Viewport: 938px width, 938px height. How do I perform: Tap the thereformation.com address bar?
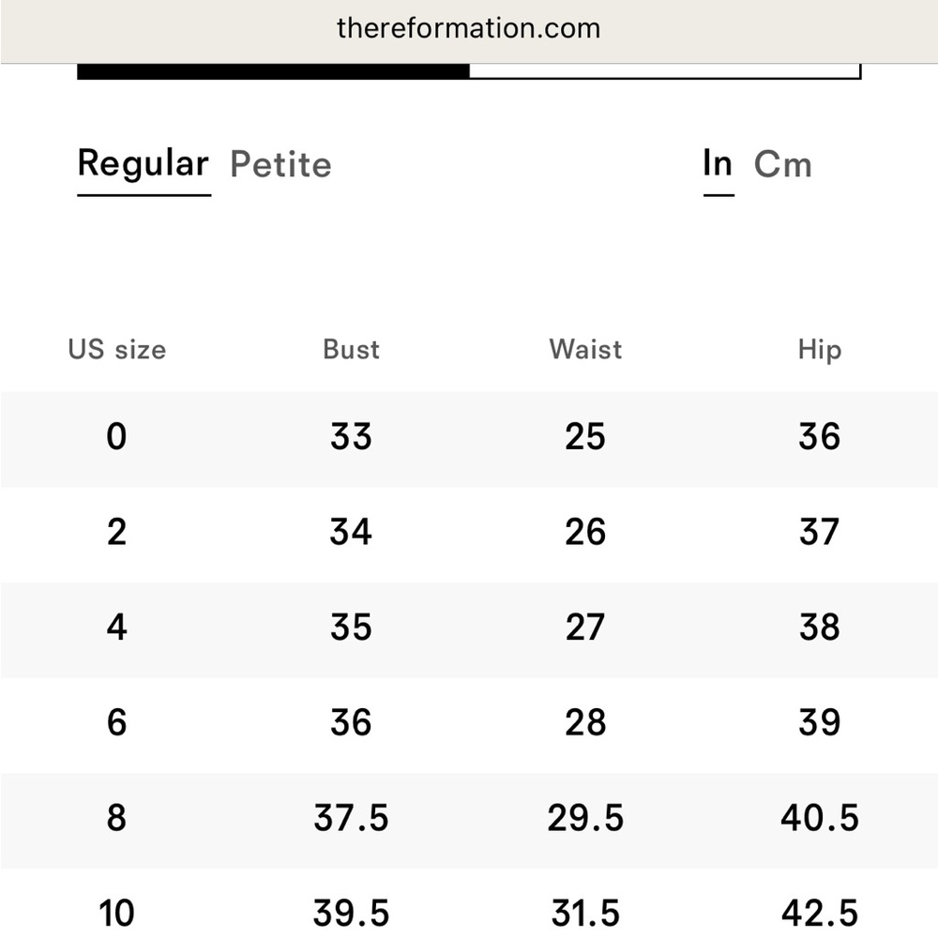click(469, 29)
